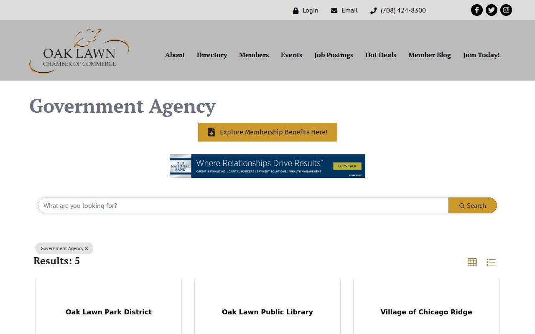535x334 pixels.
Task: Open the Facebook social icon
Action: (477, 10)
